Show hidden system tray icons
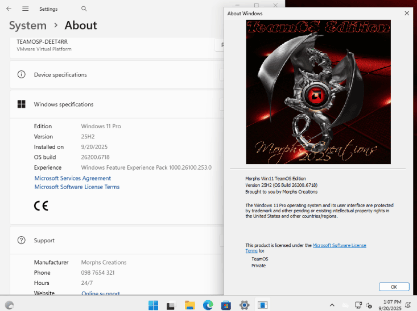417x311 pixels. (332, 305)
